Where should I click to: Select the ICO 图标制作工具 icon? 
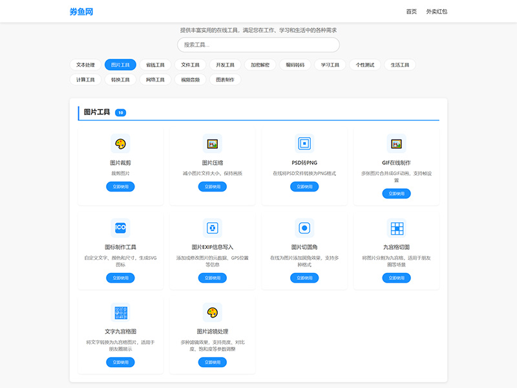tap(121, 227)
